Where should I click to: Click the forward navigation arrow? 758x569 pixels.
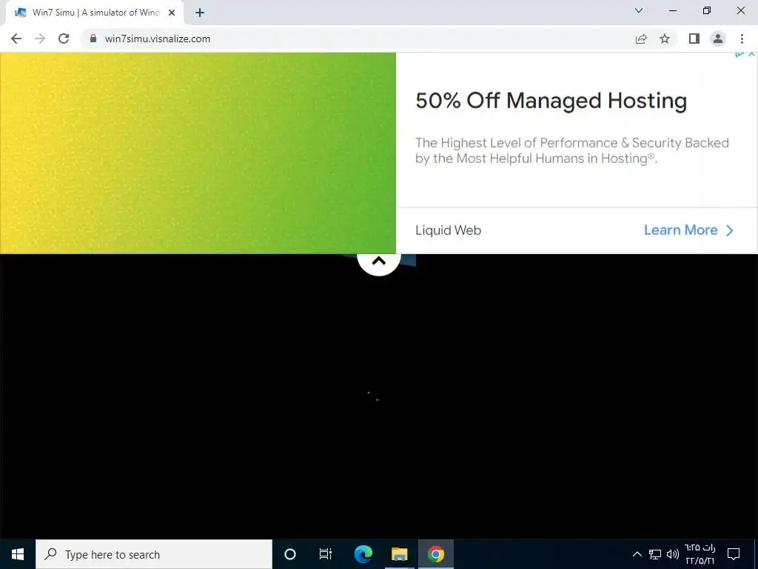40,39
